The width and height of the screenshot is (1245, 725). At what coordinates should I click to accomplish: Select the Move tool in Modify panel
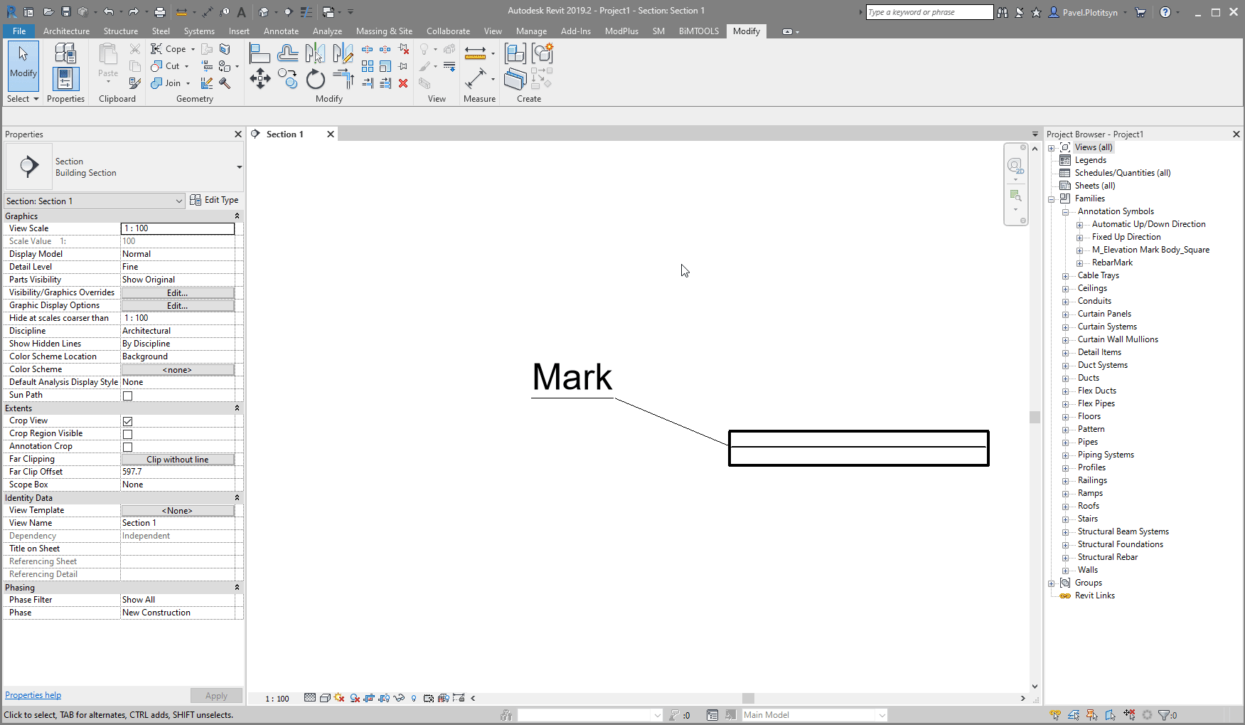[260, 80]
